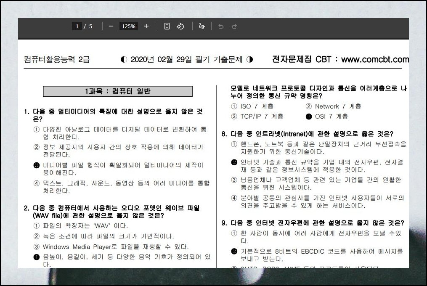The height and width of the screenshot is (286, 427).
Task: Select question 1 option ④ 텍스트, 그래픽, 사운드
Action: (x=122, y=187)
